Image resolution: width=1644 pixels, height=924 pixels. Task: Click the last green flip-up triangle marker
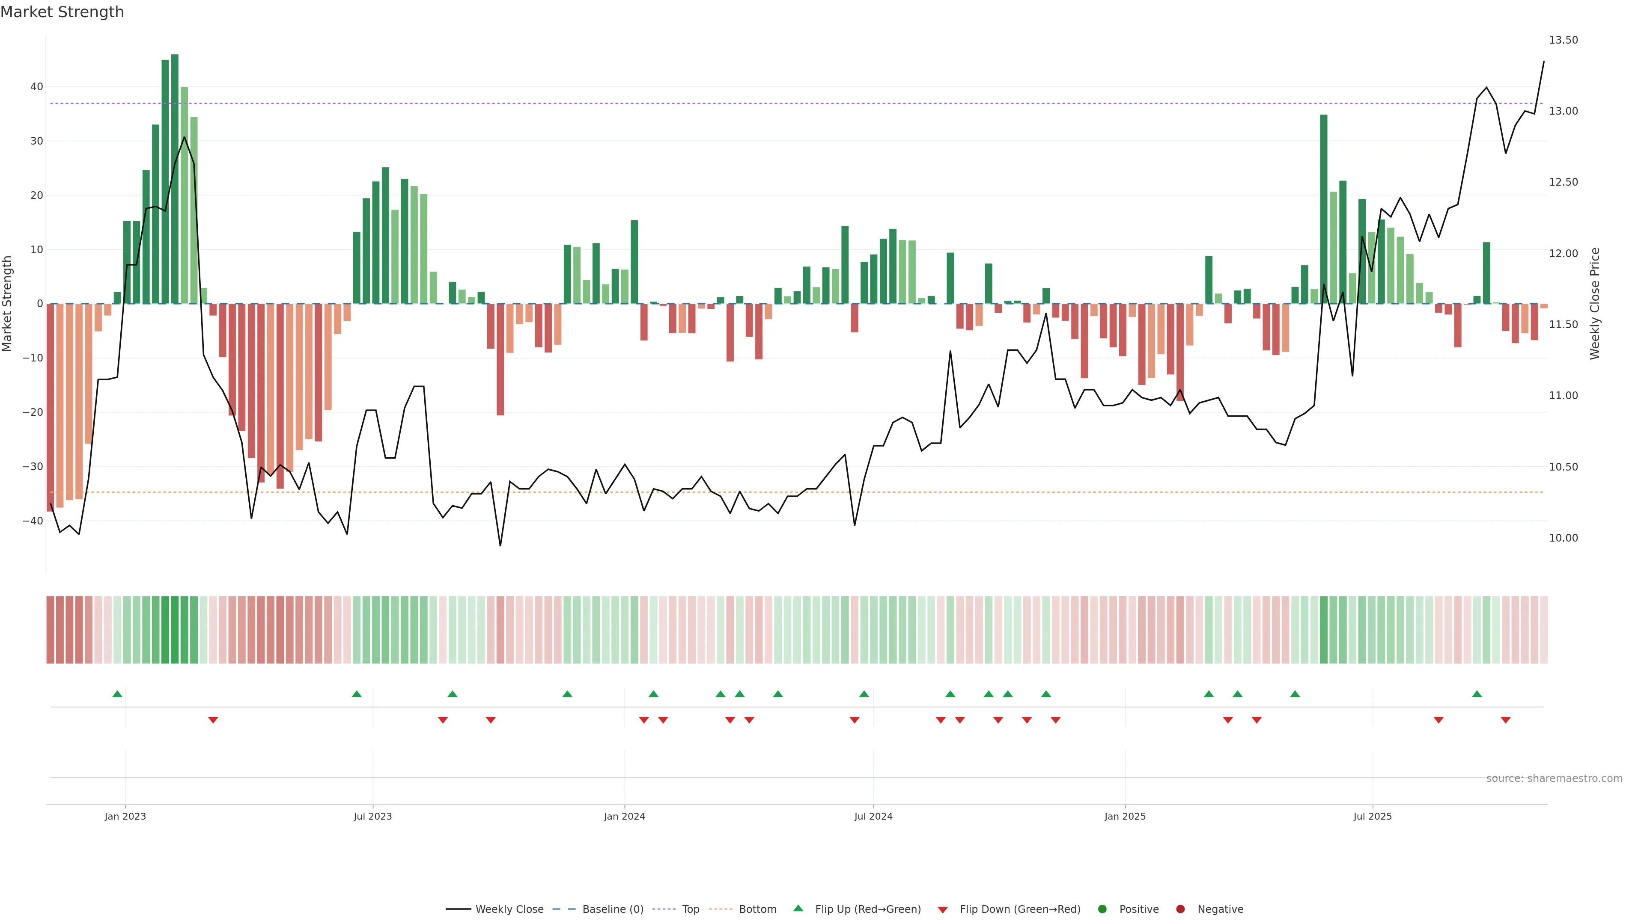pos(1477,694)
